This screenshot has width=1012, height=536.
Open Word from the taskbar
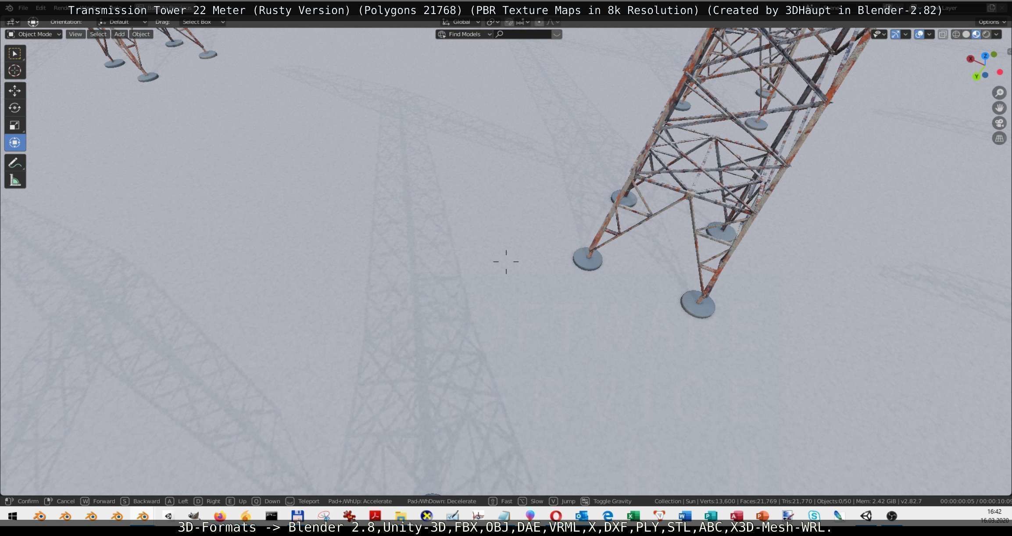click(x=685, y=516)
